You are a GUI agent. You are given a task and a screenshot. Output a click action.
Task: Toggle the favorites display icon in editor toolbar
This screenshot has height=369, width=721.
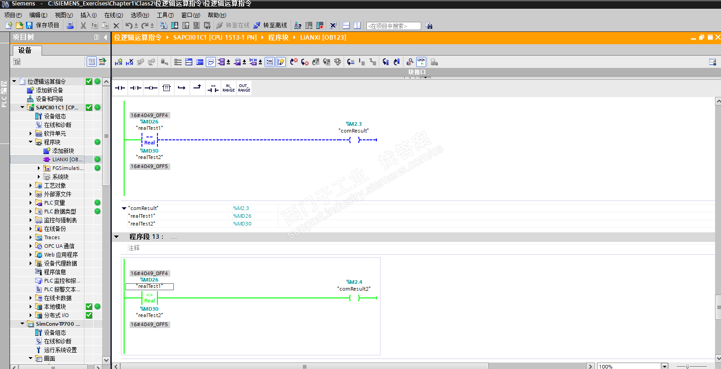click(x=281, y=62)
